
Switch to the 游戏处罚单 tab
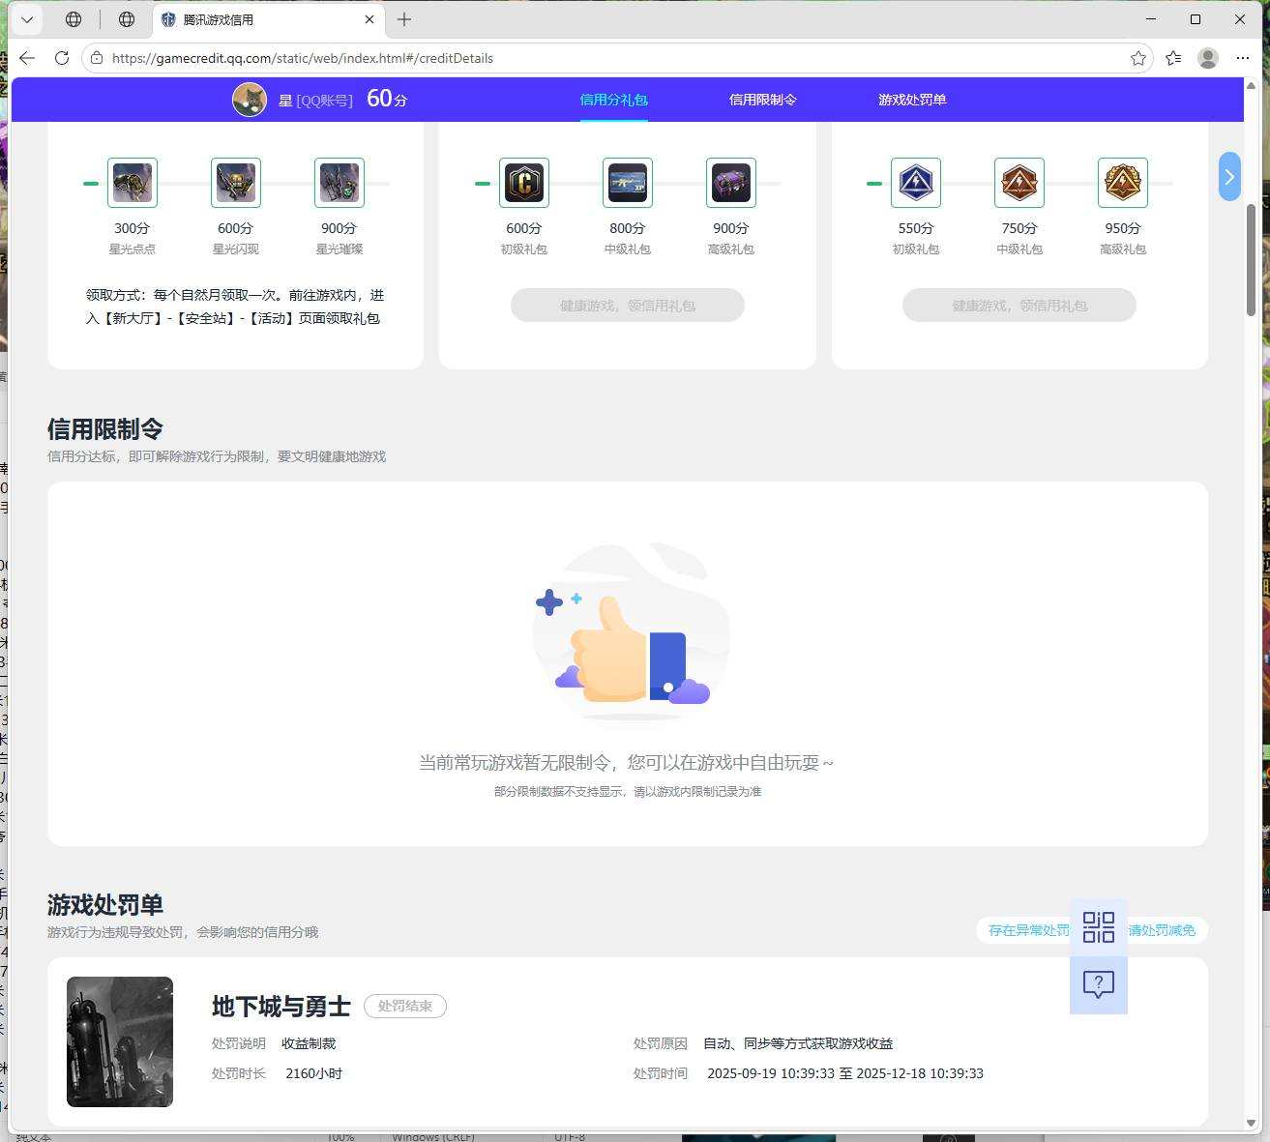912,100
